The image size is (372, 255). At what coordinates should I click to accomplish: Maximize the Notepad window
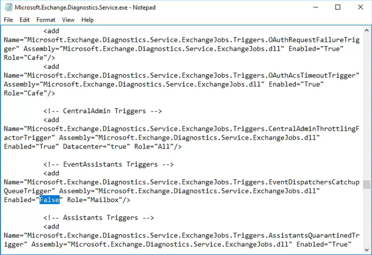(338, 7)
